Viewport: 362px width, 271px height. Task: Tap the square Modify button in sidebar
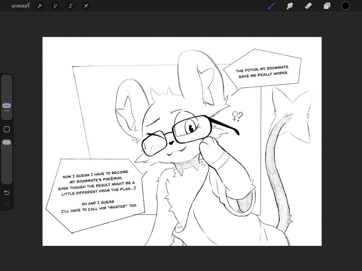7,129
